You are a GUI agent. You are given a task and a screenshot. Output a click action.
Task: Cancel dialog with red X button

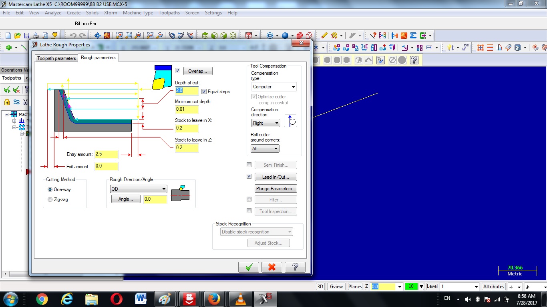click(x=272, y=267)
